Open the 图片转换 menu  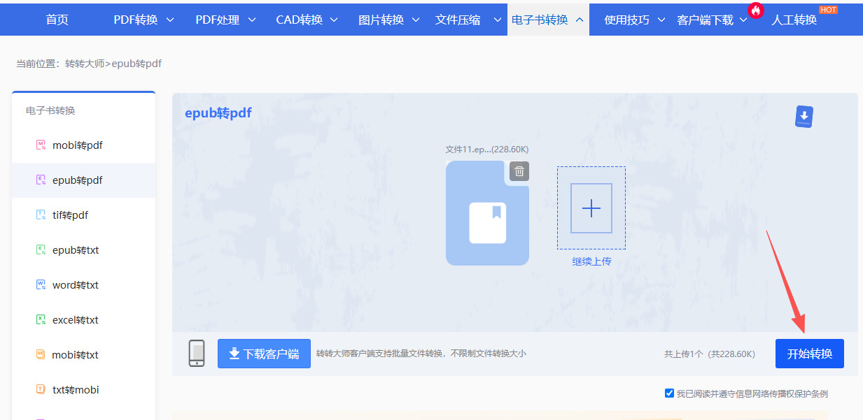(x=381, y=20)
